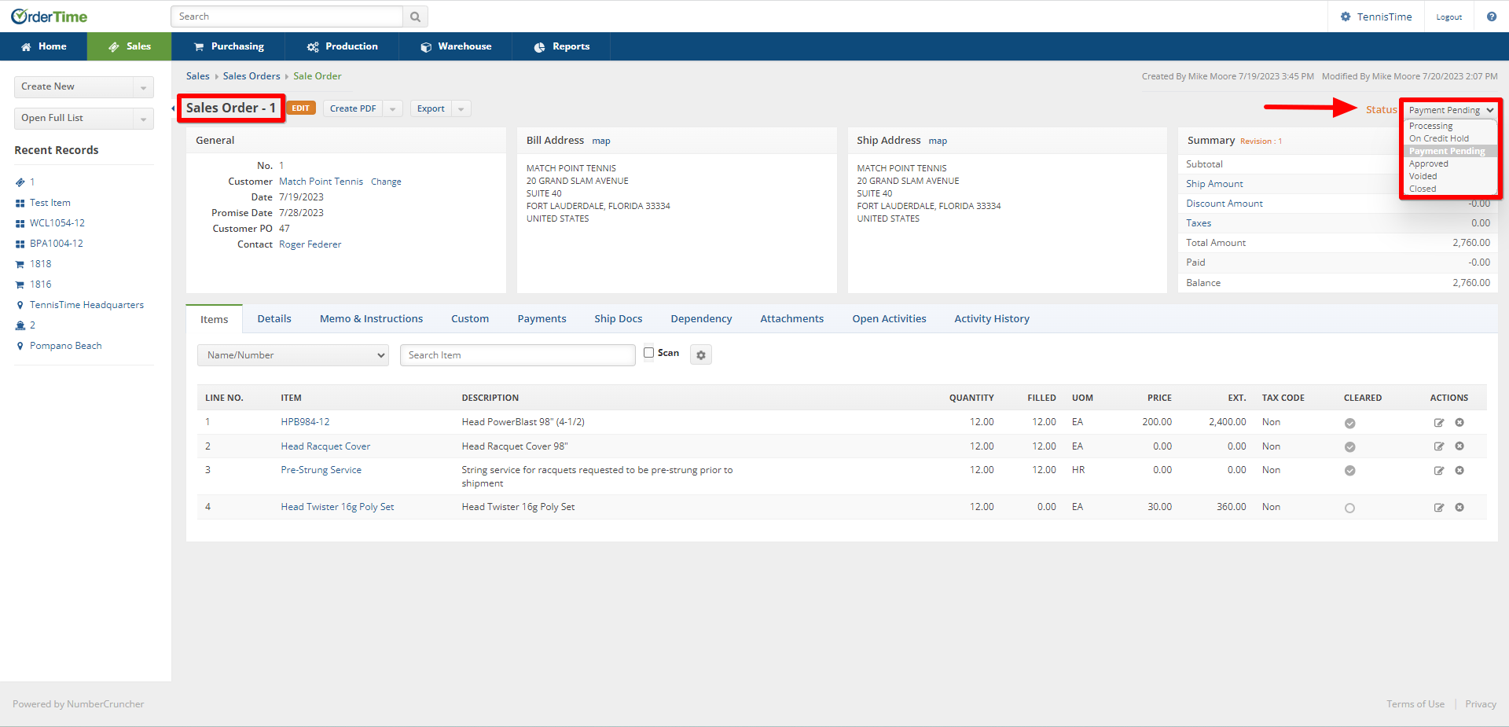The image size is (1509, 727).
Task: Open recent record TennisTime Headquarters
Action: 86,305
